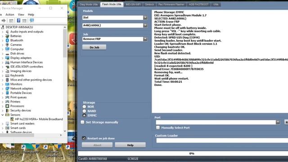Click the Network adapters icon
288x162 pixels.
7,89
